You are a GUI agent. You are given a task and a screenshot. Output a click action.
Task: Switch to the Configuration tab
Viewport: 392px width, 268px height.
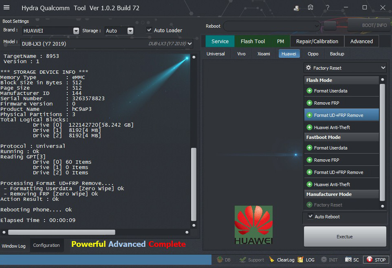[46, 245]
